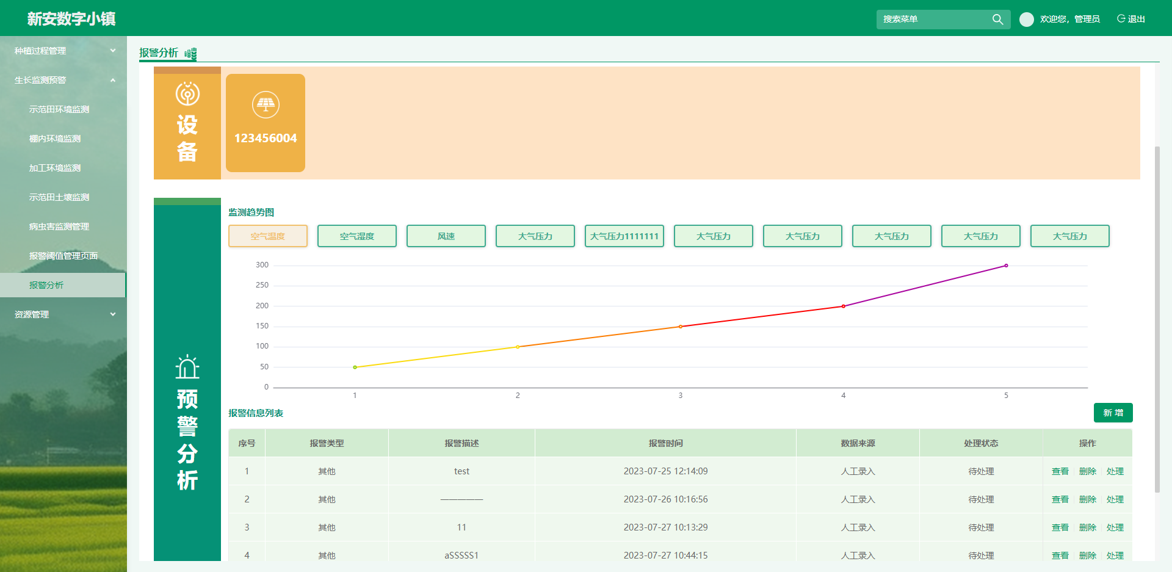
Task: Click 处理 for row 2023-07-26 10:16:56
Action: click(x=1115, y=499)
